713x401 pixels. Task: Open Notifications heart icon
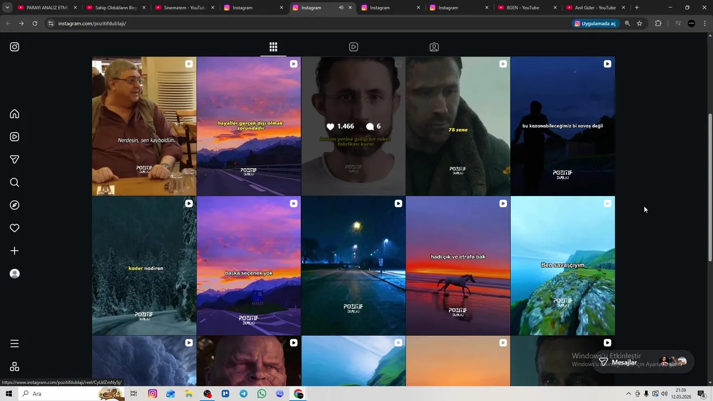click(14, 228)
